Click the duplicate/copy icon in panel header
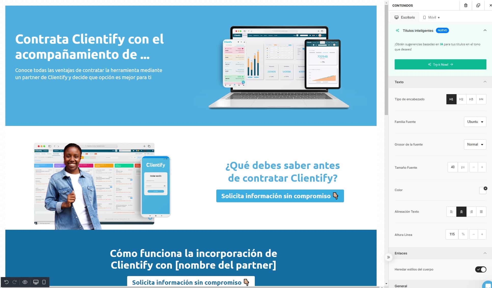The width and height of the screenshot is (492, 288). 478,6
